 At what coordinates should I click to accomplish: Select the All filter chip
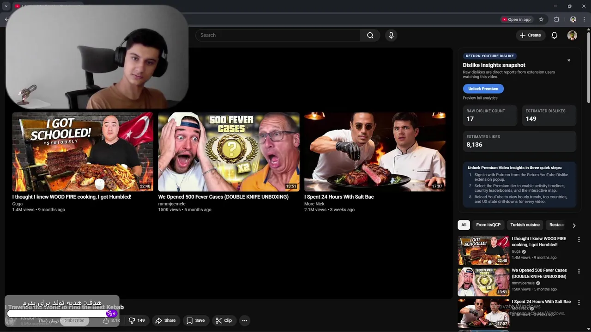pyautogui.click(x=464, y=225)
